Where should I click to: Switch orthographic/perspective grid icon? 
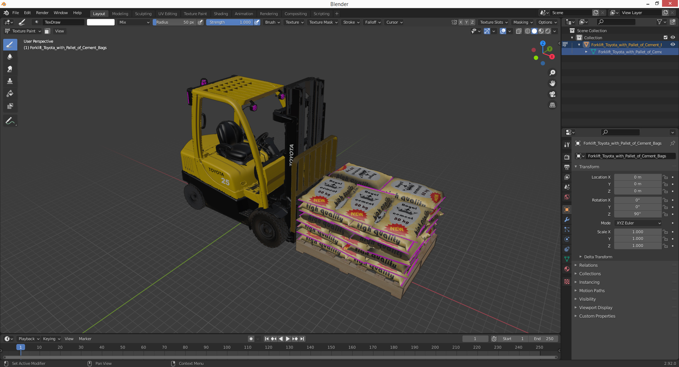(x=552, y=105)
